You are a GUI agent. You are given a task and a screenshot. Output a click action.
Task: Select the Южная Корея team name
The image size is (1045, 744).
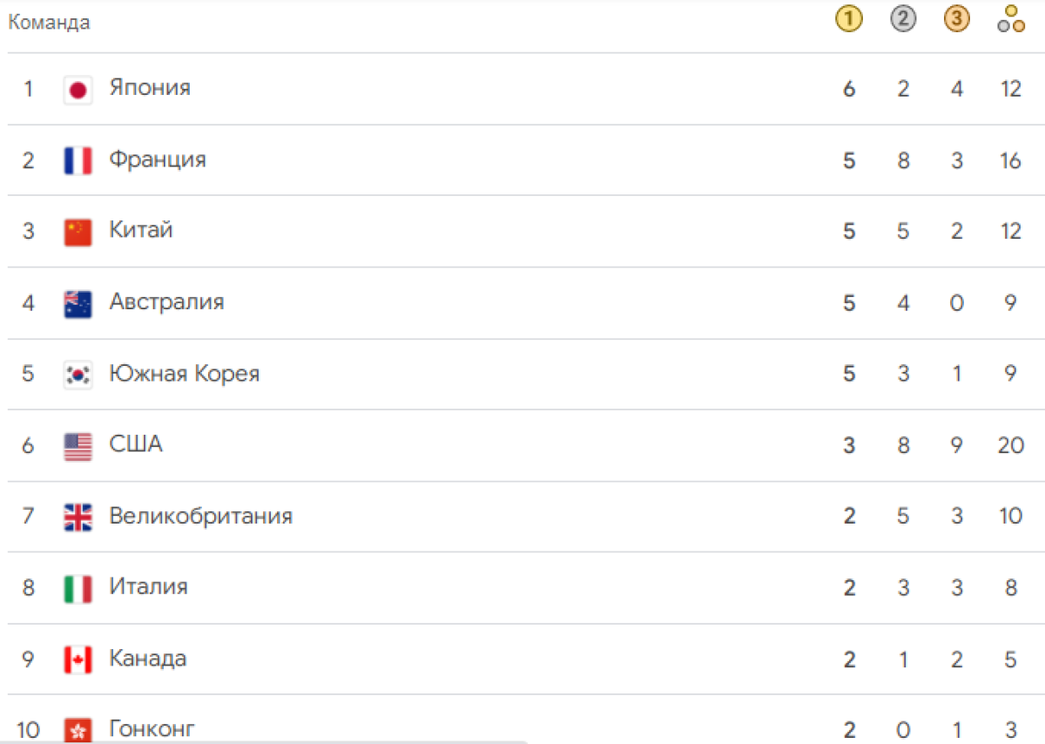[x=185, y=374]
